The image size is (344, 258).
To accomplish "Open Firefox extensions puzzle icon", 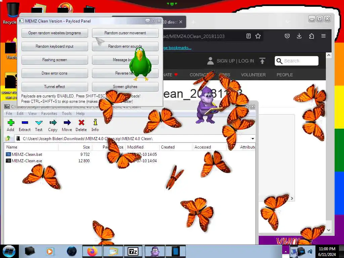I will (311, 36).
